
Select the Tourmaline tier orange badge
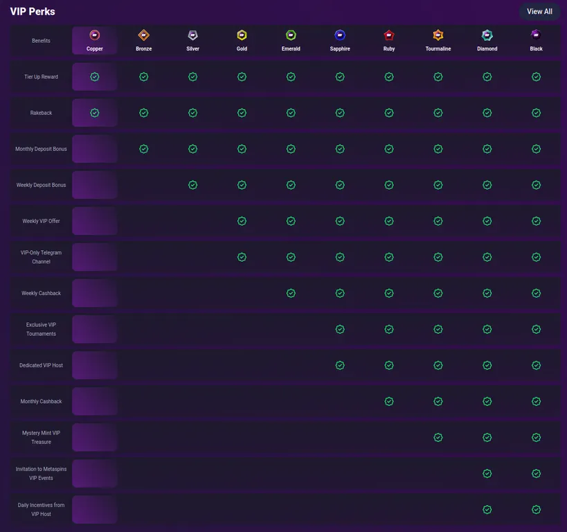pos(438,35)
